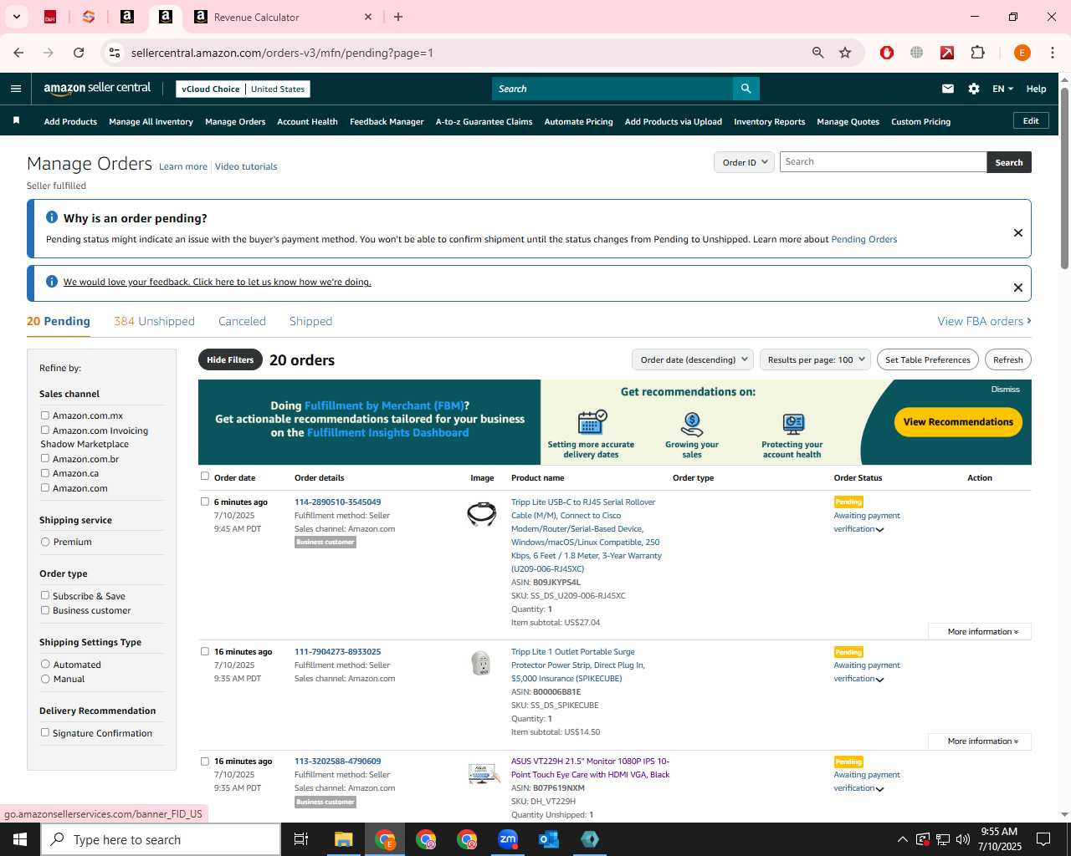Expand 'More information' for order 114-2890510-3545049
The height and width of the screenshot is (856, 1071).
click(980, 632)
